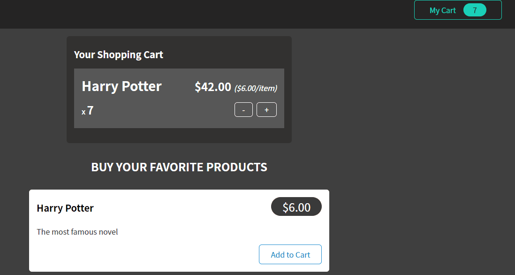This screenshot has width=515, height=275.
Task: Click the ($6.00/item) unit price text
Action: pos(256,88)
